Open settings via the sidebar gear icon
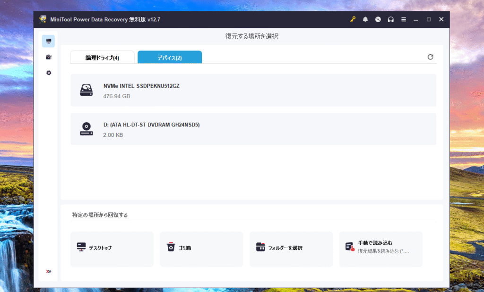484x292 pixels. coord(48,73)
